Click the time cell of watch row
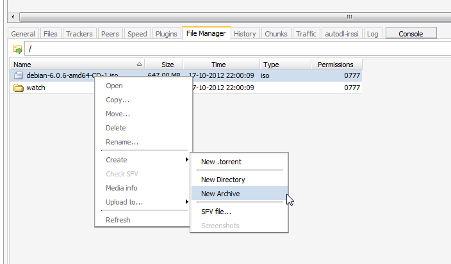451x264 pixels. (x=224, y=88)
